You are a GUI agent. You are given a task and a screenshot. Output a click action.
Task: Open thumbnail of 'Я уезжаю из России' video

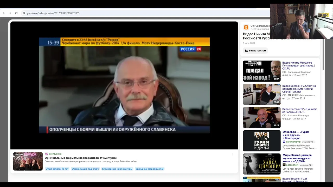(x=262, y=118)
